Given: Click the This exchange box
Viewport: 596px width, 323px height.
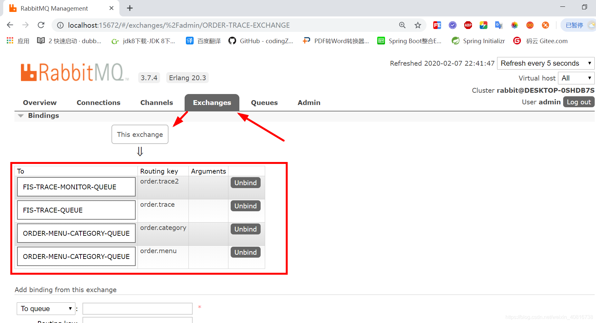Looking at the screenshot, I should pyautogui.click(x=140, y=134).
